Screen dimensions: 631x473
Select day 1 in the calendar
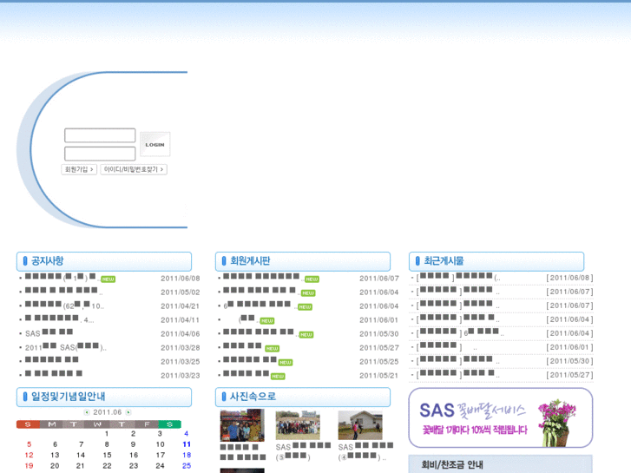coord(107,434)
